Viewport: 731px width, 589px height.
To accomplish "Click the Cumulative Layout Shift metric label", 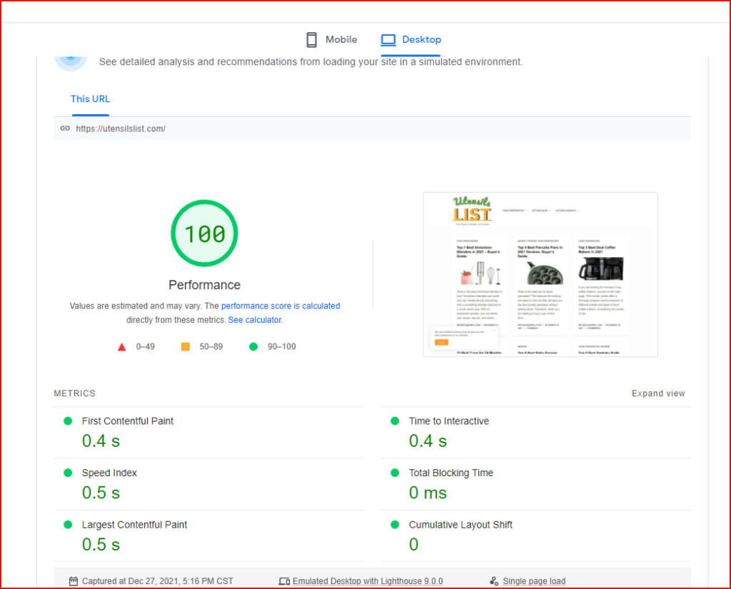I will 460,525.
